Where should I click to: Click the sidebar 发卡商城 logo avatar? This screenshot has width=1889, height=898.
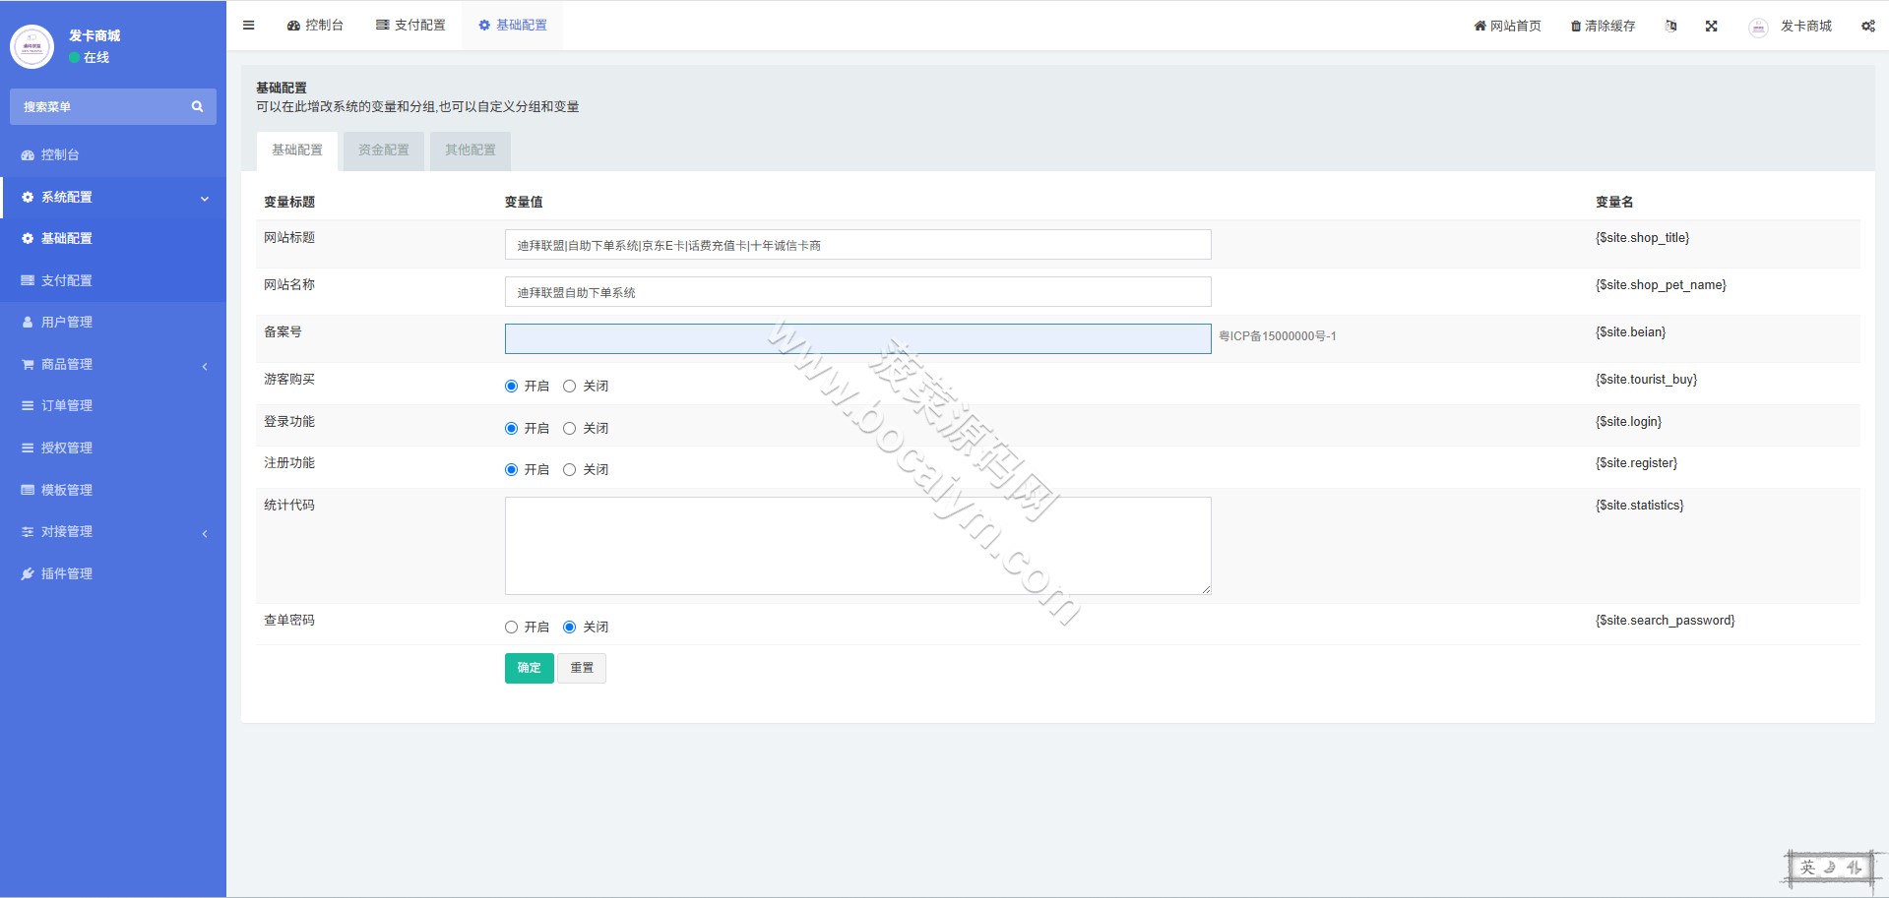pos(31,46)
